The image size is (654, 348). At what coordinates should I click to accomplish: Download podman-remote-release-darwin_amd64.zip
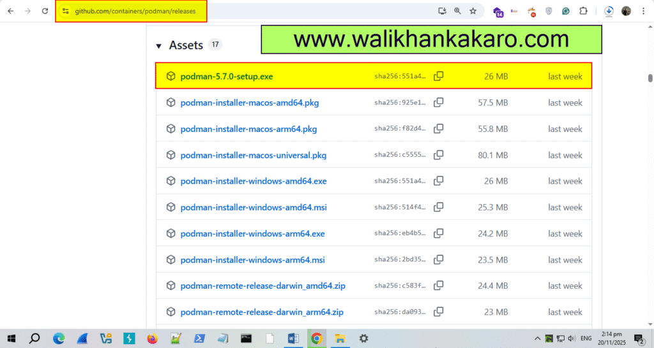pos(262,286)
